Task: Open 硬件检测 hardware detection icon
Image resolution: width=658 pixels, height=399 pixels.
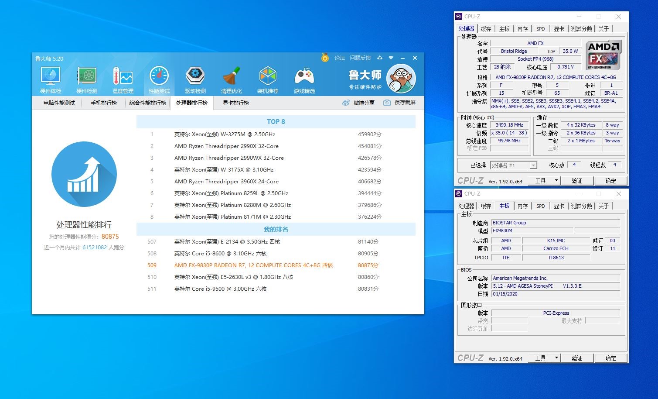Action: pos(87,80)
